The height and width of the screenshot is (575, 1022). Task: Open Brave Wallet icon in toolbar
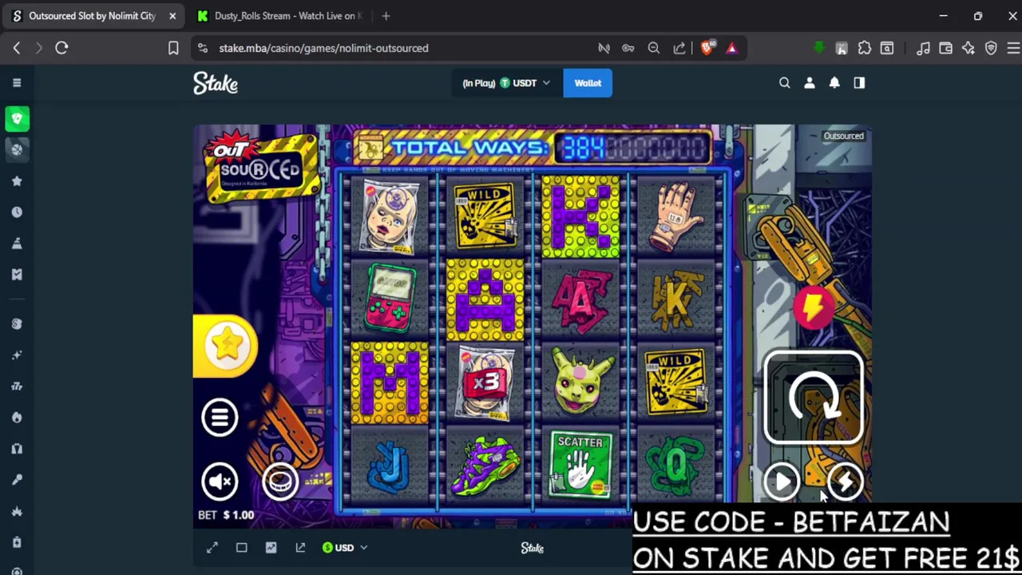pos(945,49)
